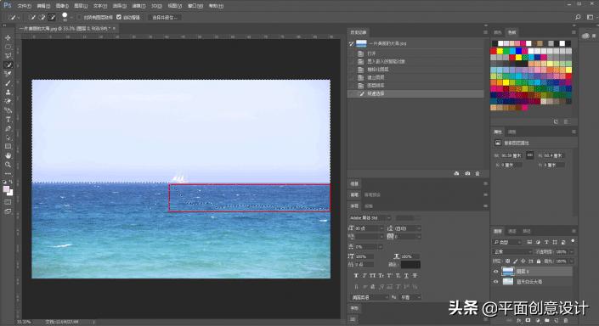Viewport: 599px width, 326px height.
Task: Select the Quick Selection tool in the toolbar
Action: coord(8,65)
